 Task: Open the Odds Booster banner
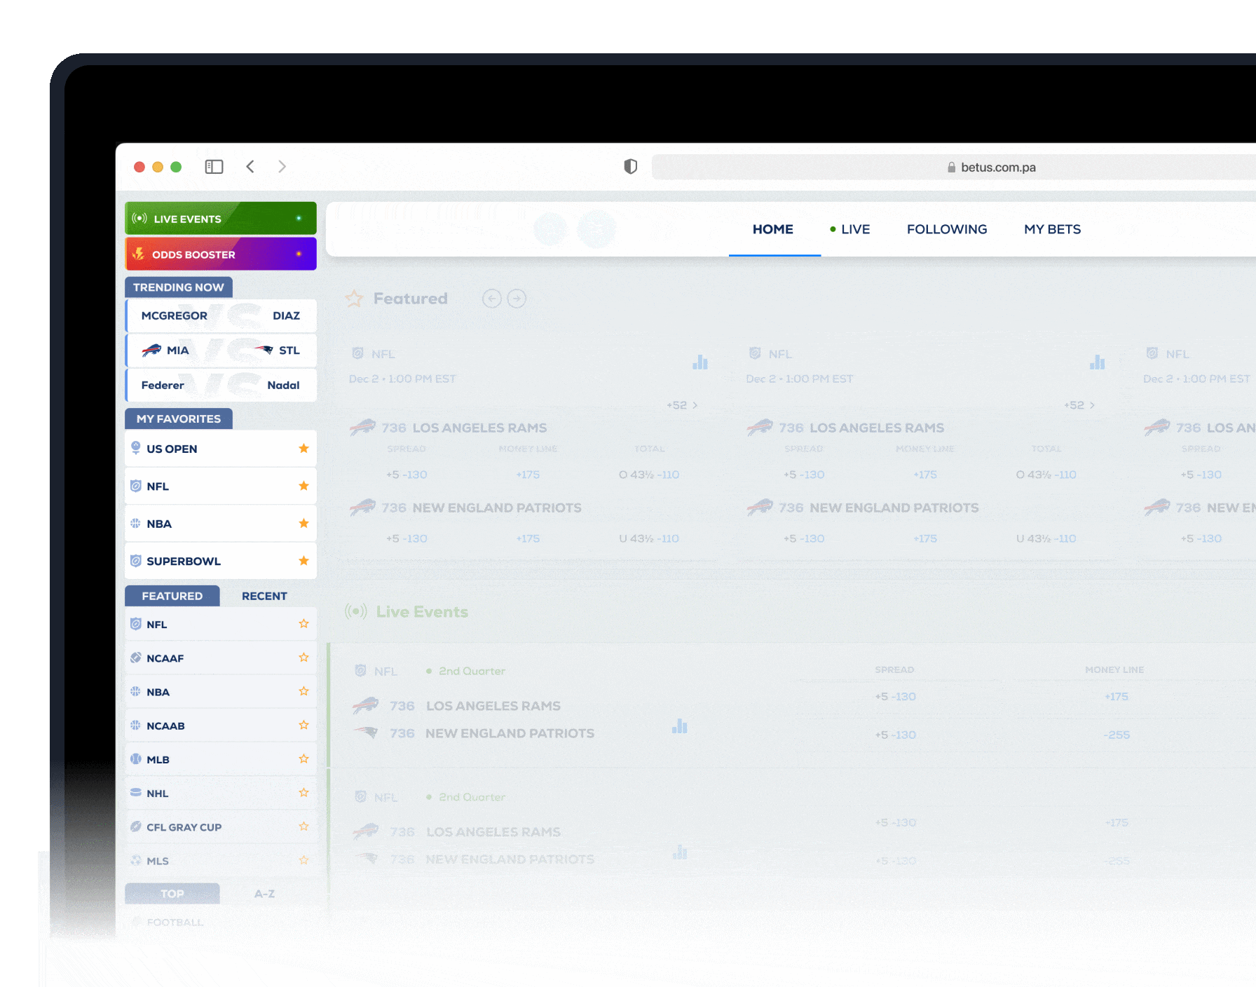pos(221,254)
